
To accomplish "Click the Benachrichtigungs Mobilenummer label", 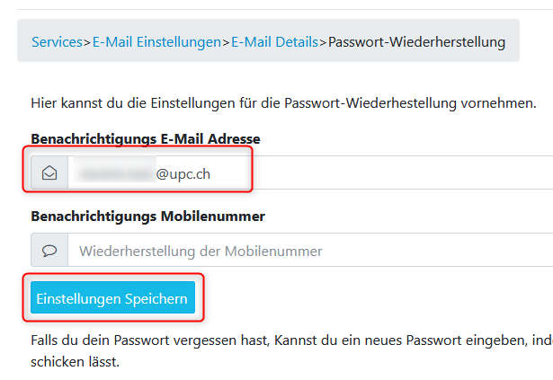I will [147, 216].
